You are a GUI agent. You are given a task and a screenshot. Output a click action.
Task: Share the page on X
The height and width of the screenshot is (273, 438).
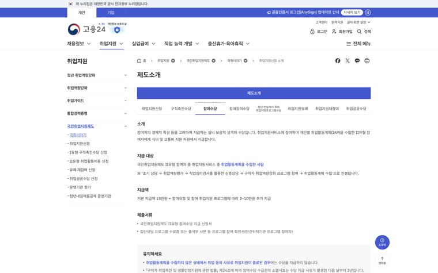[x=348, y=61]
